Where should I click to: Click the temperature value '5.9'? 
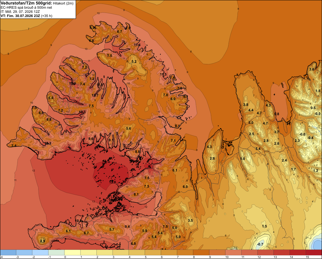tap(145, 231)
